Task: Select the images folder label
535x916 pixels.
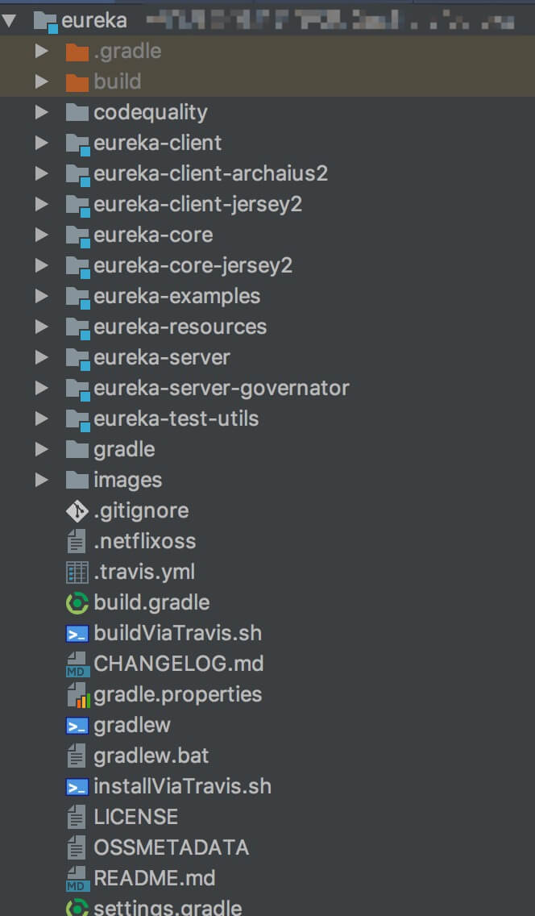Action: [x=128, y=481]
